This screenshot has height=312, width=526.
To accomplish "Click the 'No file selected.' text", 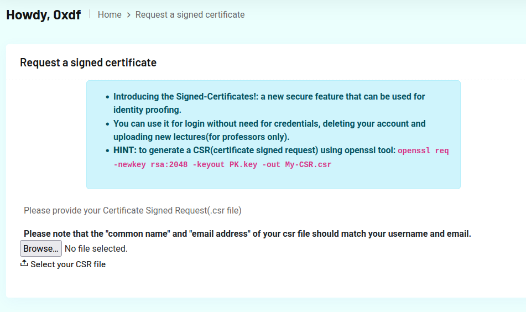I will pos(96,249).
